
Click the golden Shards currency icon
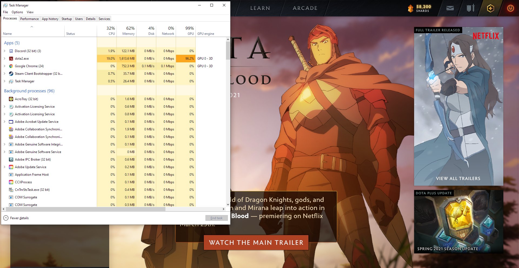[411, 8]
